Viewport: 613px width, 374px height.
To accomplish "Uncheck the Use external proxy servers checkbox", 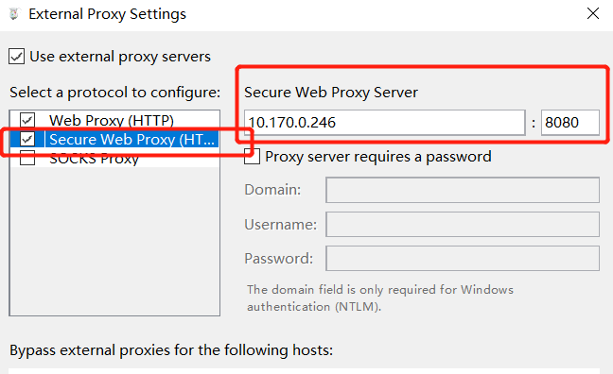I will click(x=16, y=57).
